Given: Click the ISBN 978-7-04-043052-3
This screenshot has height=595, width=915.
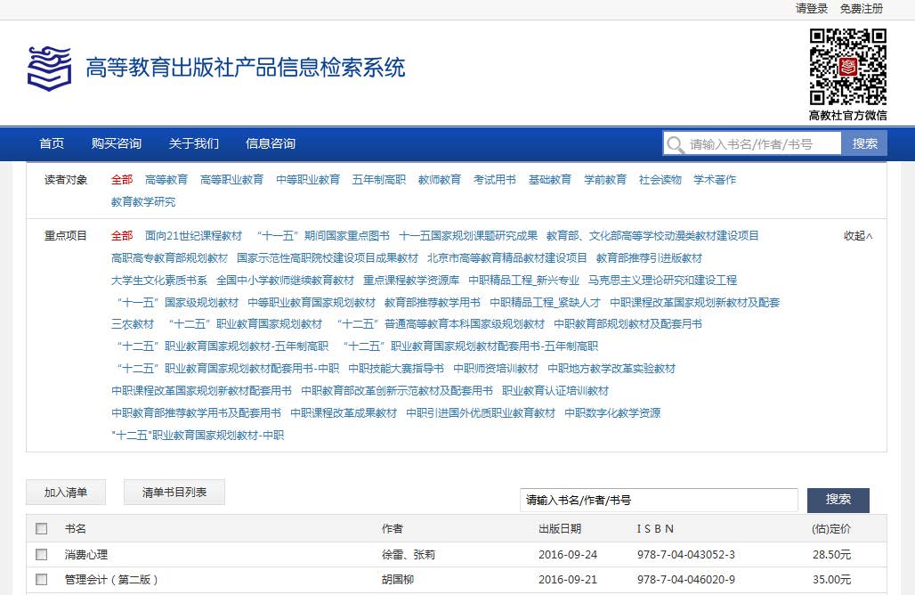Looking at the screenshot, I should coord(686,555).
